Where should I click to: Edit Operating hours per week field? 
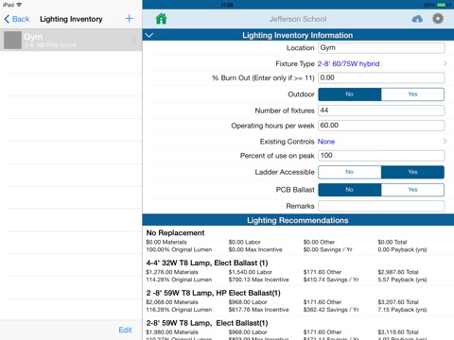click(381, 126)
